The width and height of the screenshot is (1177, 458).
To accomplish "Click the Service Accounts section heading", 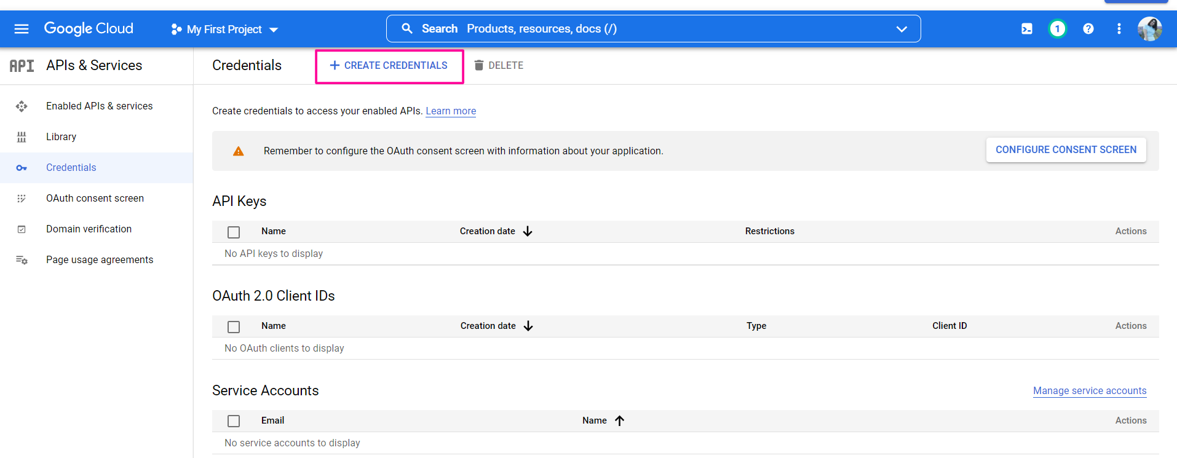I will [x=266, y=390].
